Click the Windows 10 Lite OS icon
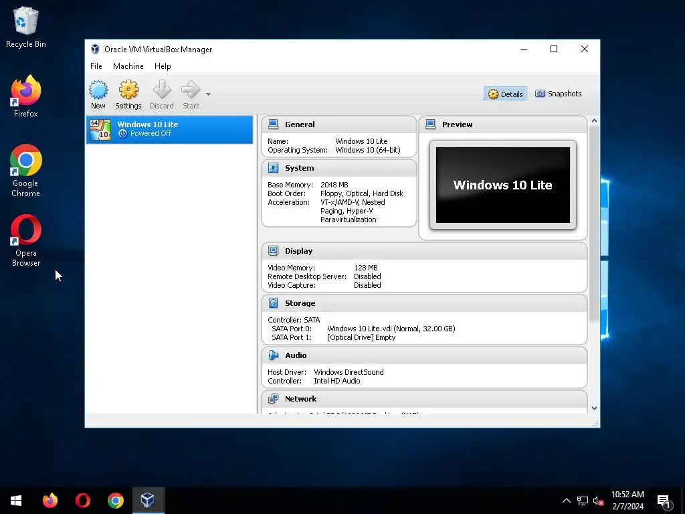This screenshot has height=514, width=685. point(100,129)
